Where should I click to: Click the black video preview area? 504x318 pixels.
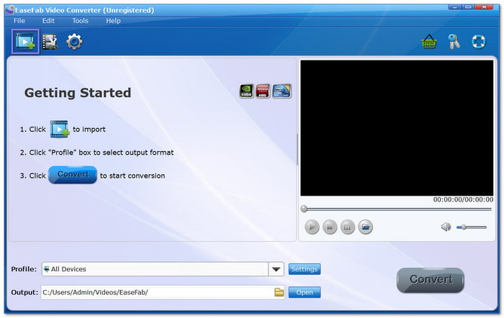click(397, 128)
